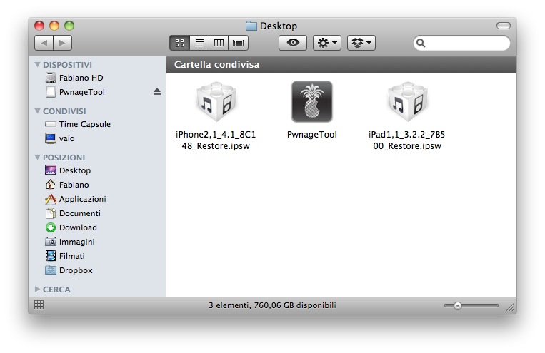Select the iPhone2,1_4.1 Restore.ipsw file icon
This screenshot has height=353, width=545.
tap(216, 102)
